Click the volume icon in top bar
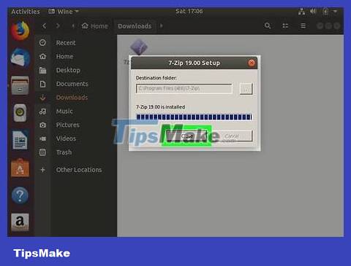Screen dimensions: 351x266 click(313, 11)
